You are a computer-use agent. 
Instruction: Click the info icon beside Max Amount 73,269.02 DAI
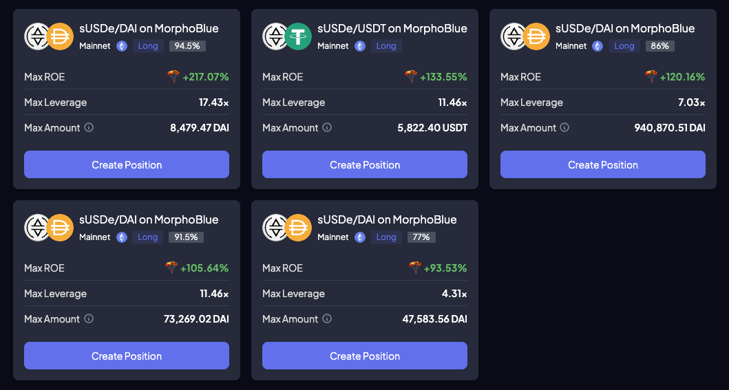click(x=89, y=319)
